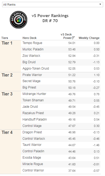
Task: Select the Razakus Priest deck
Action: coord(33,113)
